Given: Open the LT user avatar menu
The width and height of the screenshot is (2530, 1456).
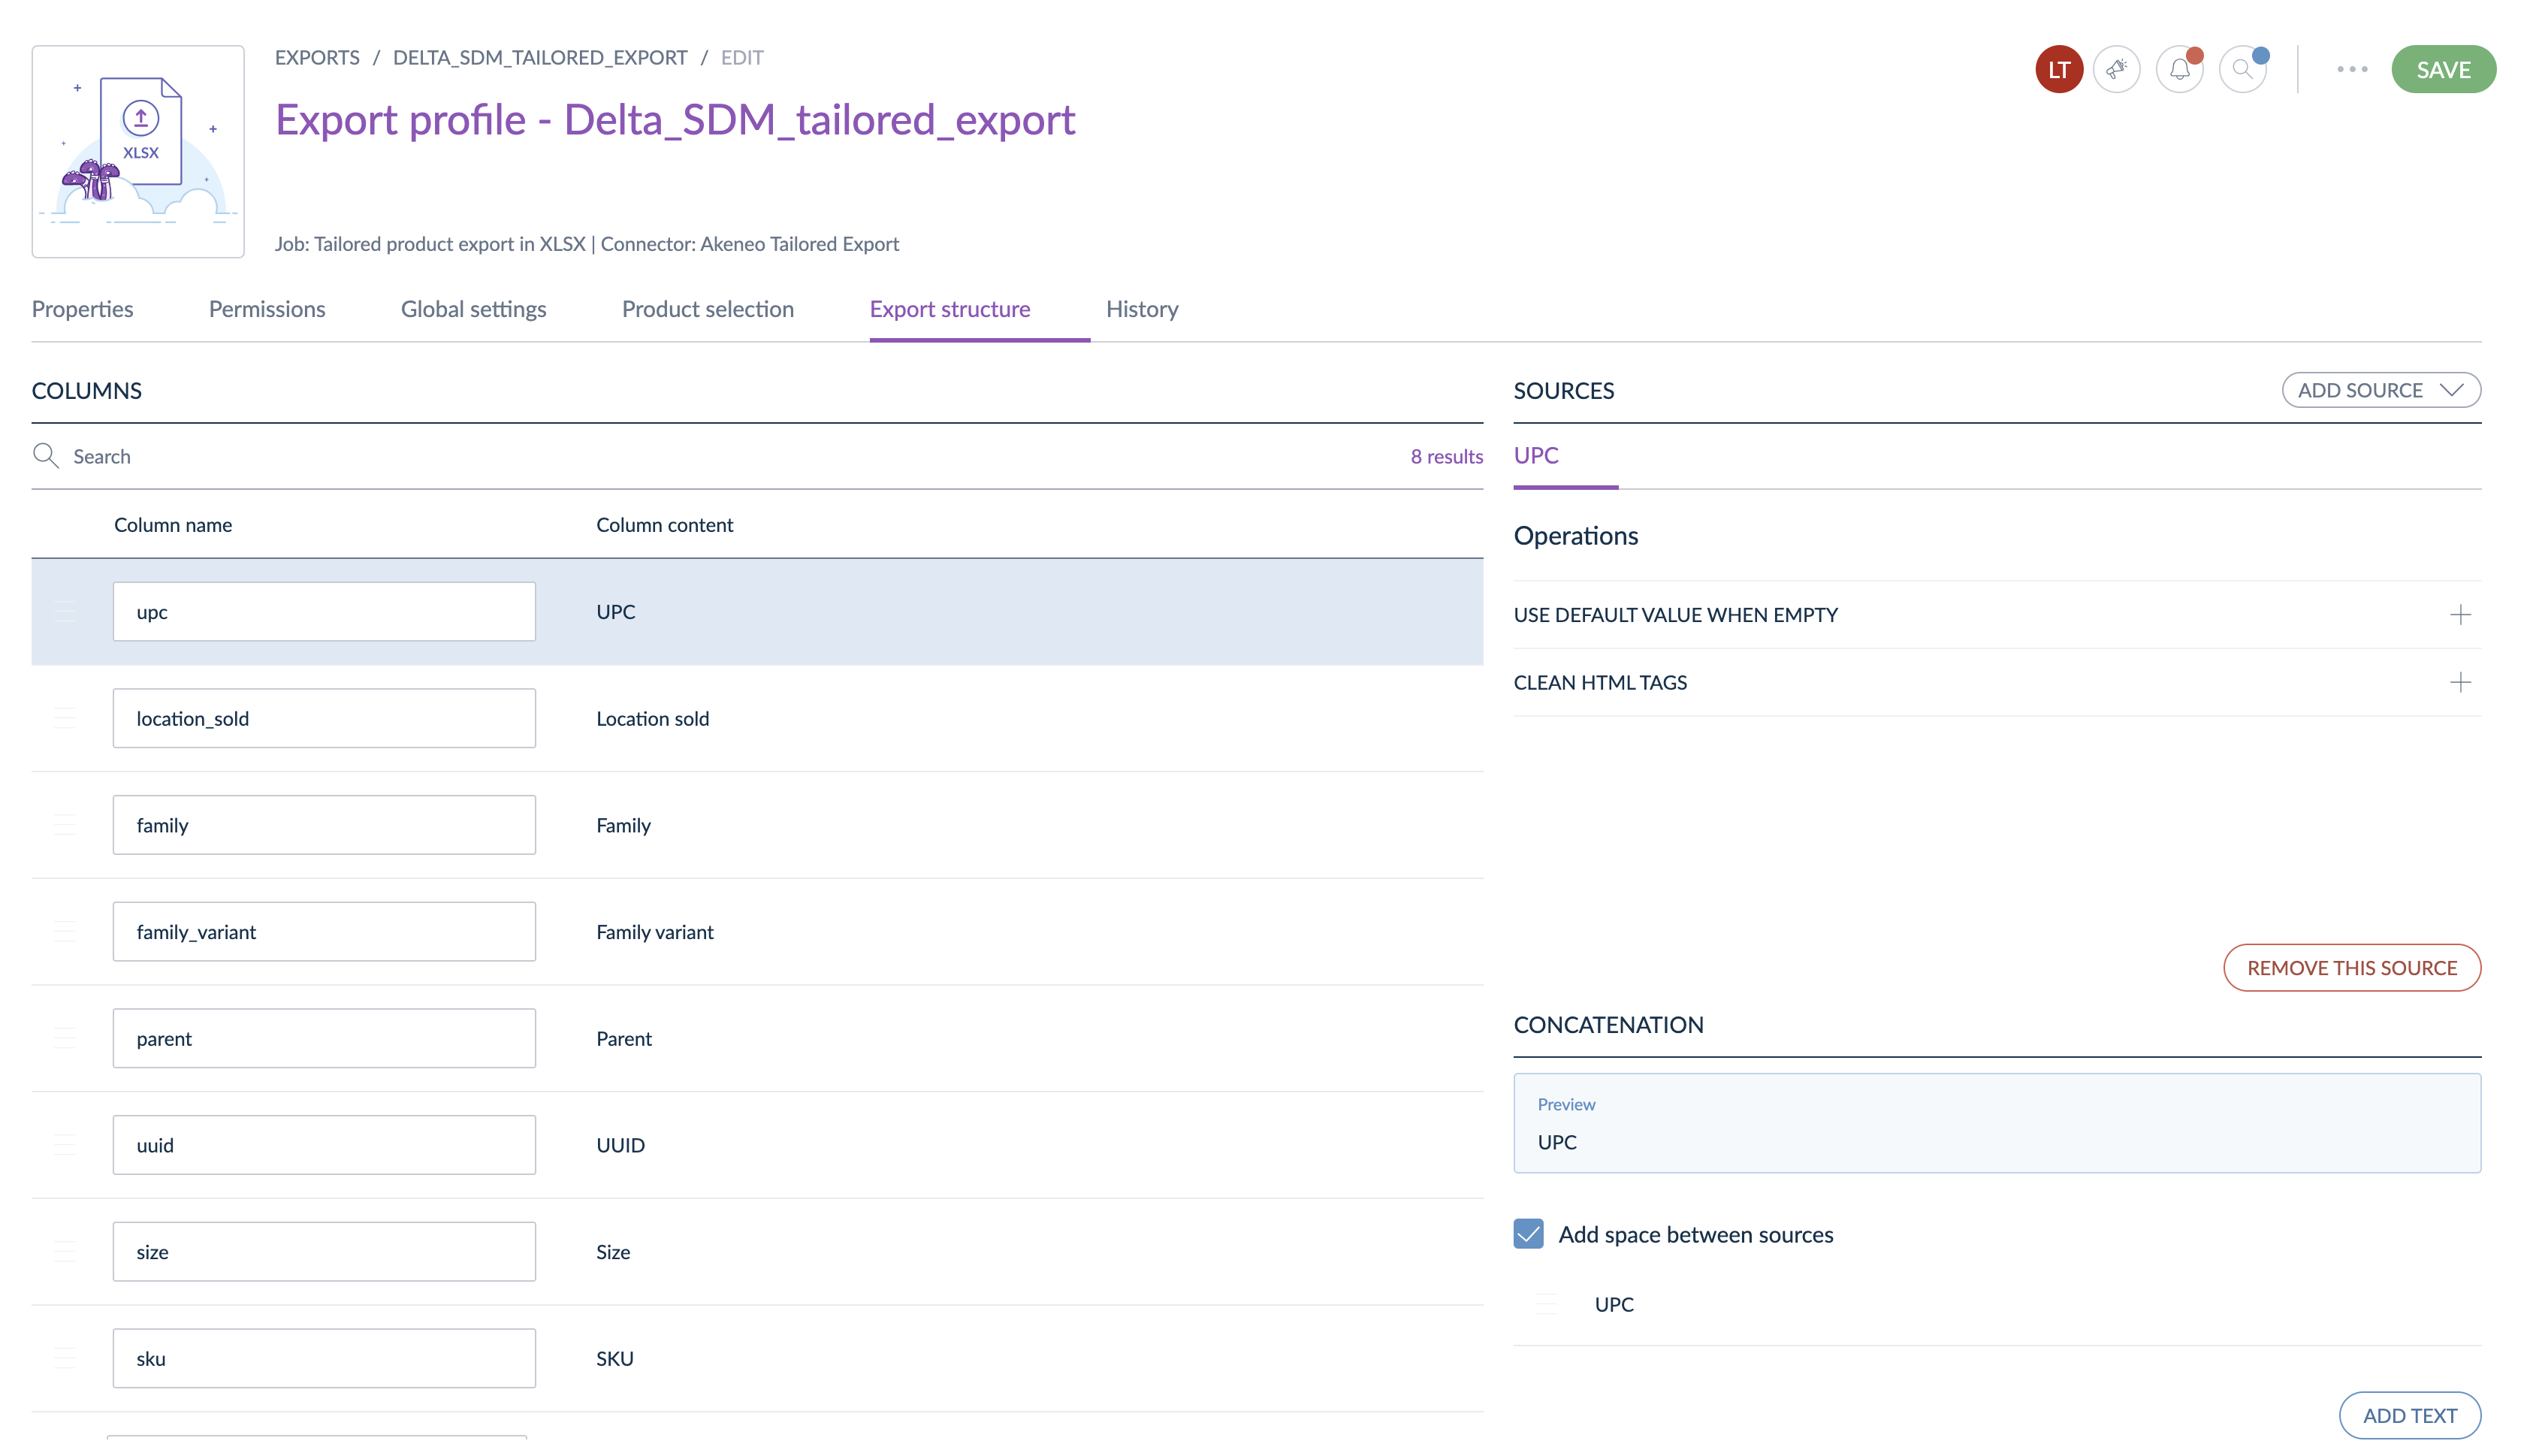Looking at the screenshot, I should tap(2058, 69).
